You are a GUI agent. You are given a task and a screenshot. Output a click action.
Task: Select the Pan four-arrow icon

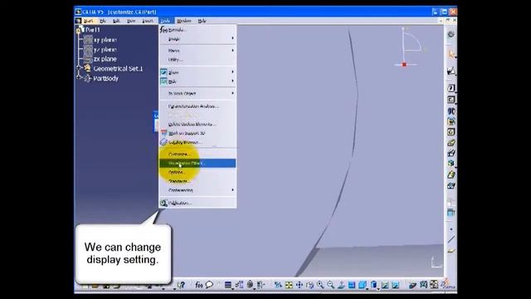tap(300, 285)
